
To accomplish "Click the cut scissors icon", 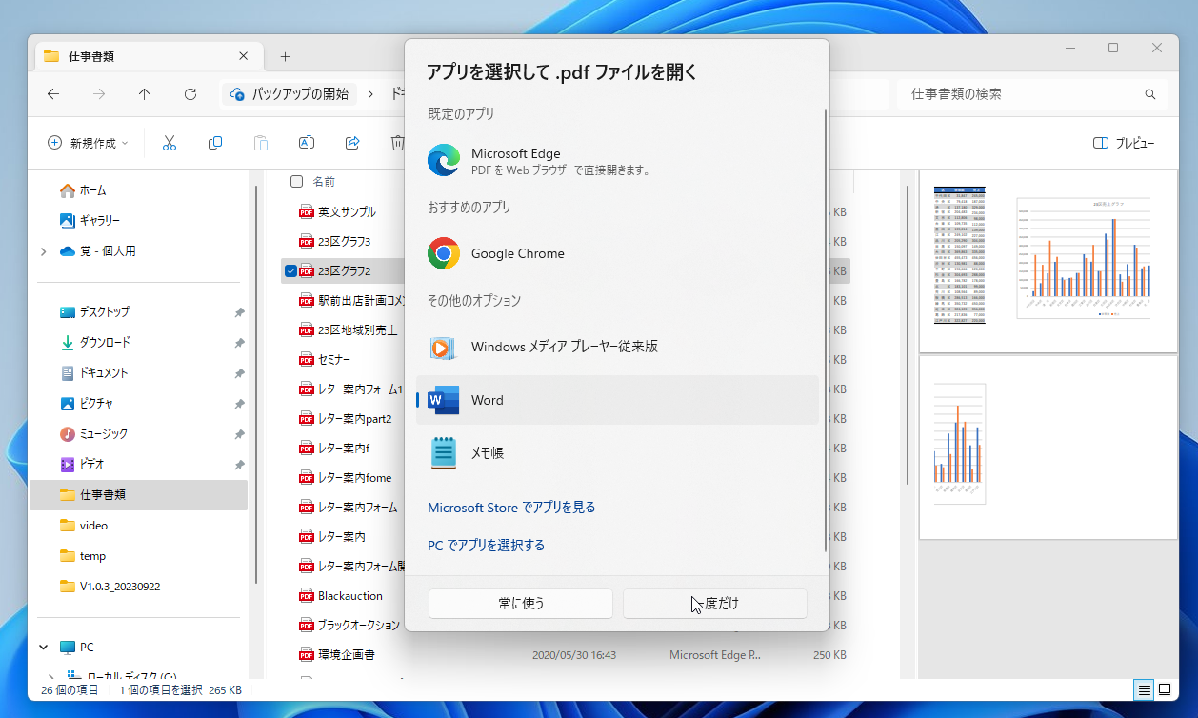I will [170, 143].
